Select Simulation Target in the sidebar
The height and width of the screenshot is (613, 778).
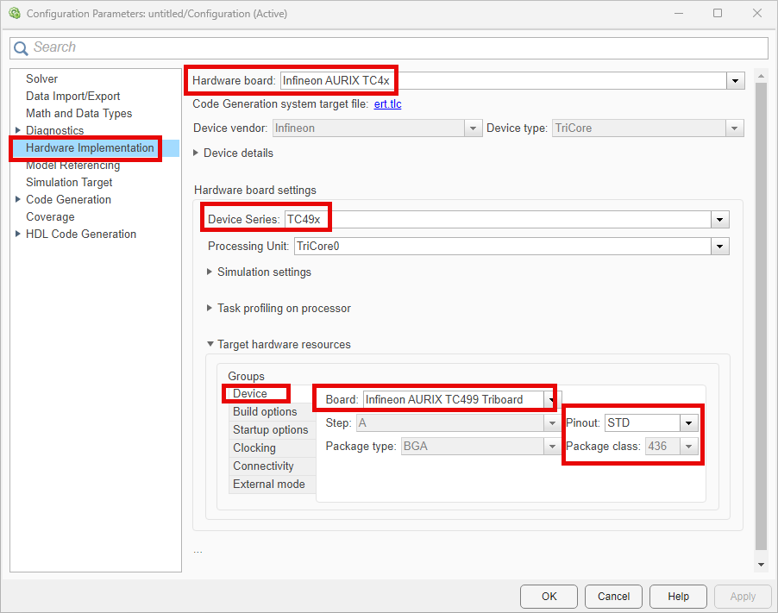click(69, 182)
